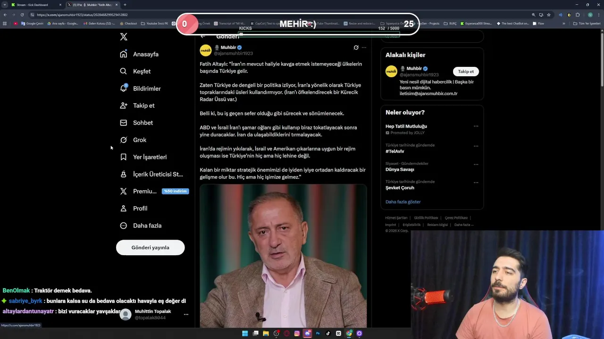Follow Muhbir with Takip et button
This screenshot has width=604, height=339.
coord(466,72)
